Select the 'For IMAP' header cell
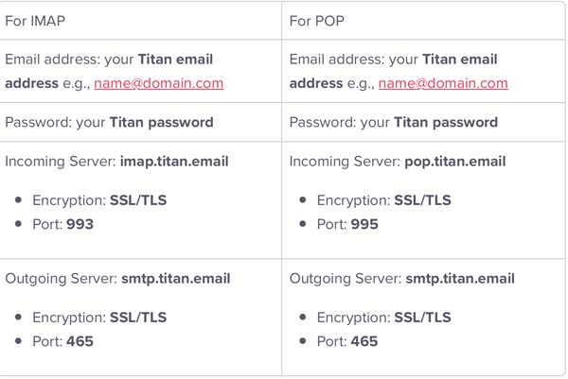The height and width of the screenshot is (379, 568). 140,21
